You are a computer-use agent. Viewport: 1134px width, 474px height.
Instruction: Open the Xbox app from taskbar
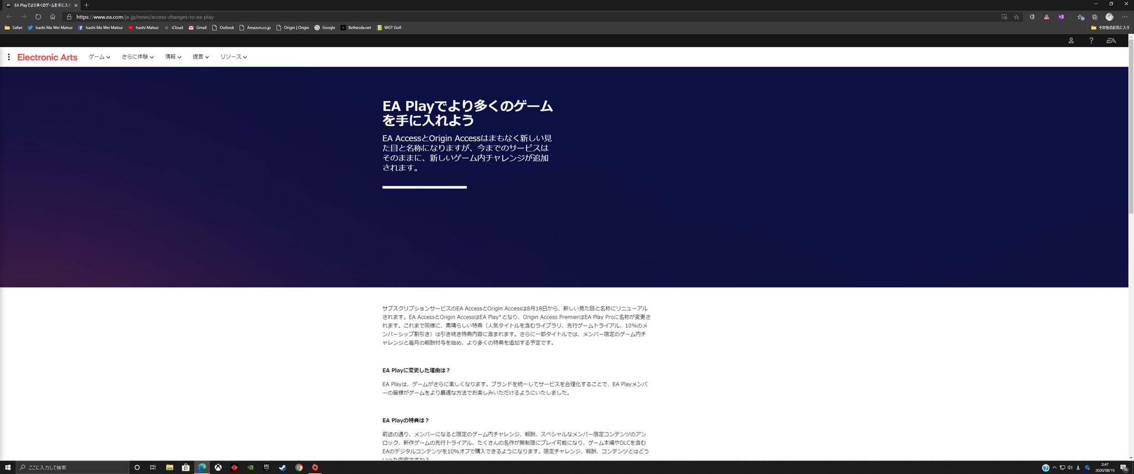[x=218, y=467]
